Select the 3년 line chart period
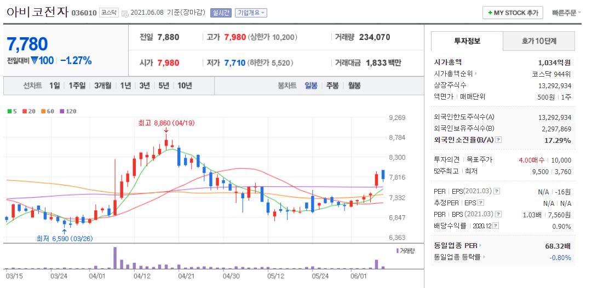The width and height of the screenshot is (592, 288). (x=144, y=85)
